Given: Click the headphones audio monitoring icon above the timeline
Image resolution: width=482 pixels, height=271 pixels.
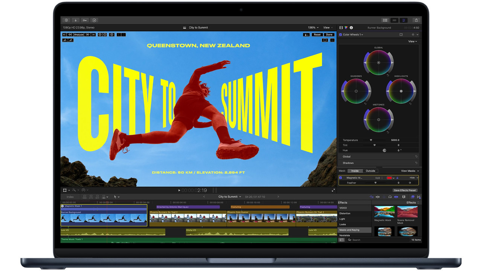Looking at the screenshot, I should tap(390, 197).
